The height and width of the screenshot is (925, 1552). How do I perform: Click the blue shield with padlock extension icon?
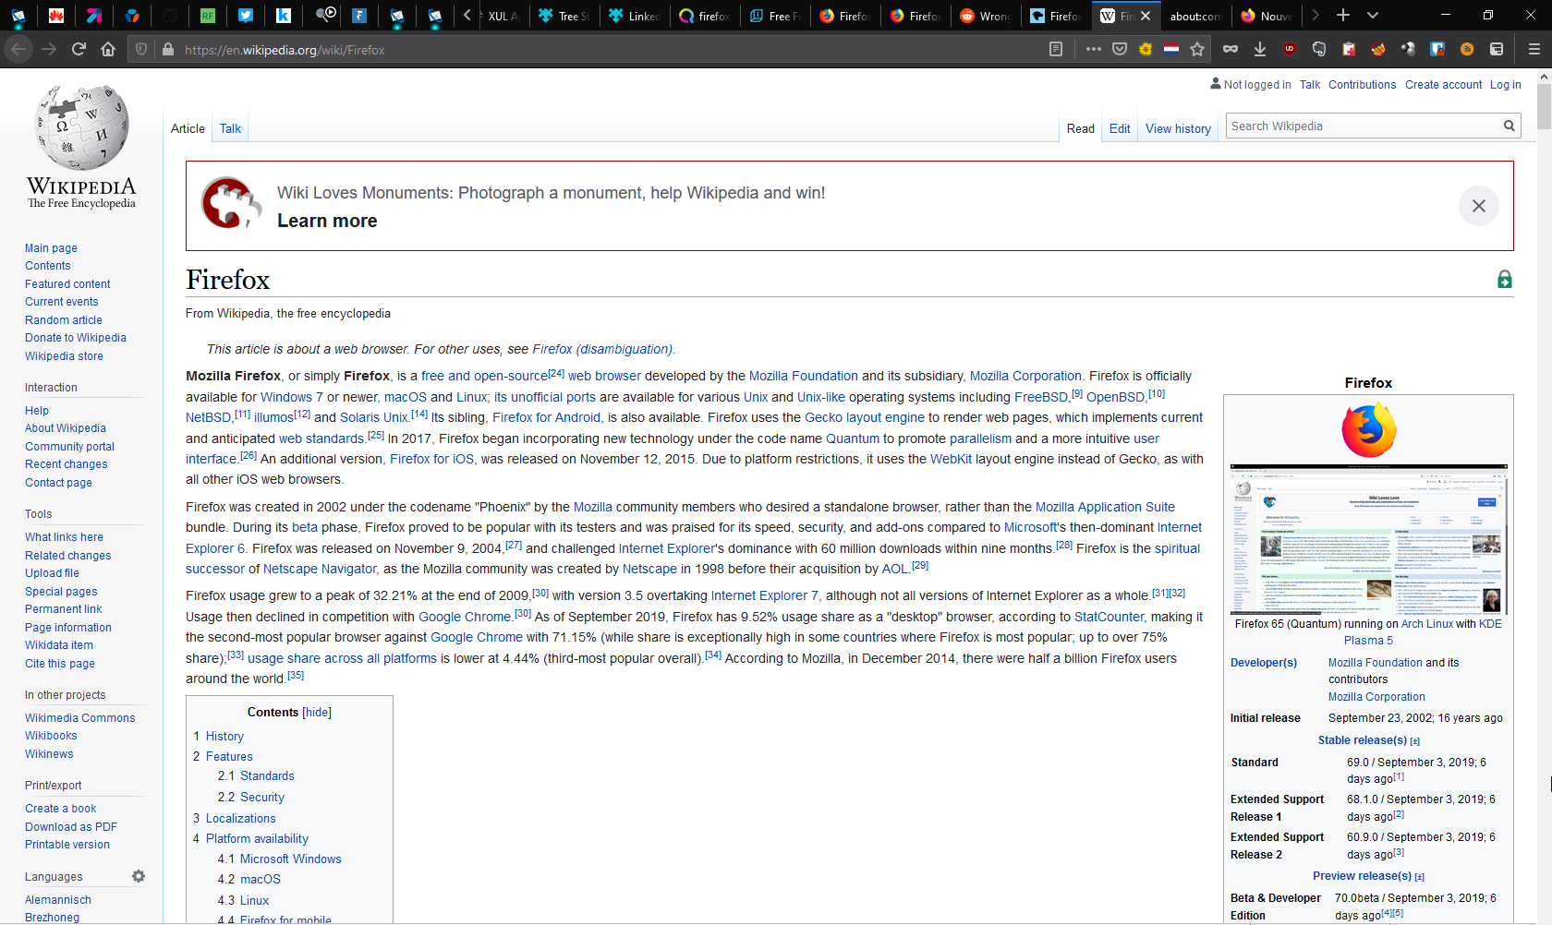pos(1437,49)
